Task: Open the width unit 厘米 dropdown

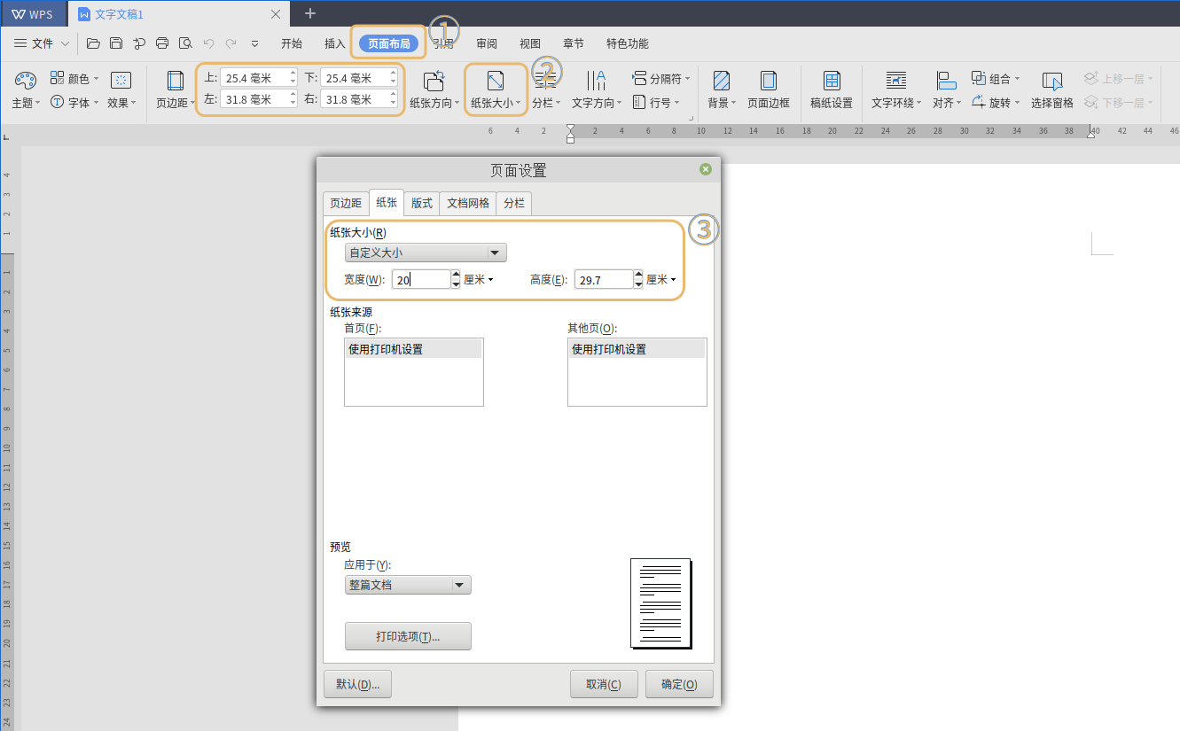Action: click(x=479, y=280)
